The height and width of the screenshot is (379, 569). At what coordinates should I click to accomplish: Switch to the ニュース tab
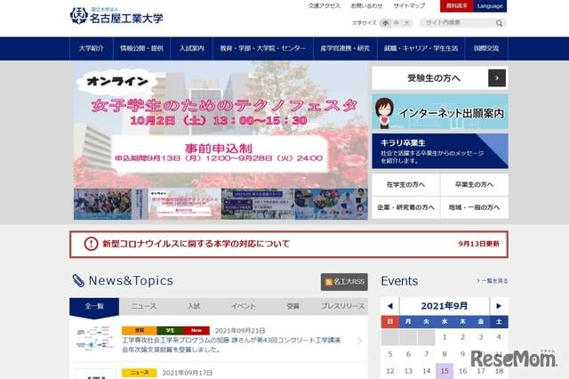144,306
